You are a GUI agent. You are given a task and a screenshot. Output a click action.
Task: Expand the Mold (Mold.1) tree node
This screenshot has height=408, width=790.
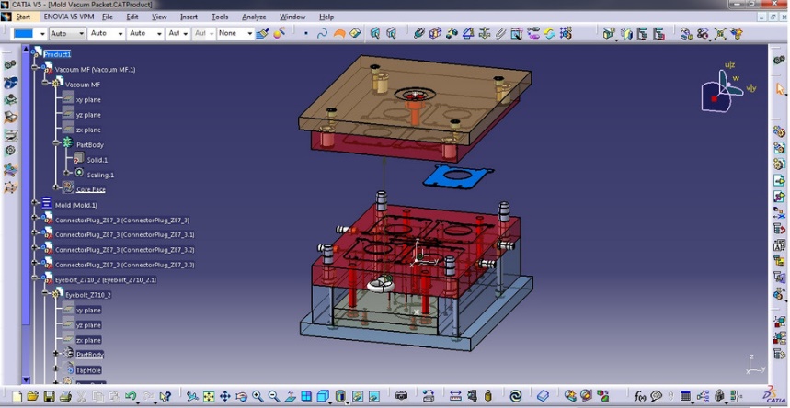[x=35, y=204]
